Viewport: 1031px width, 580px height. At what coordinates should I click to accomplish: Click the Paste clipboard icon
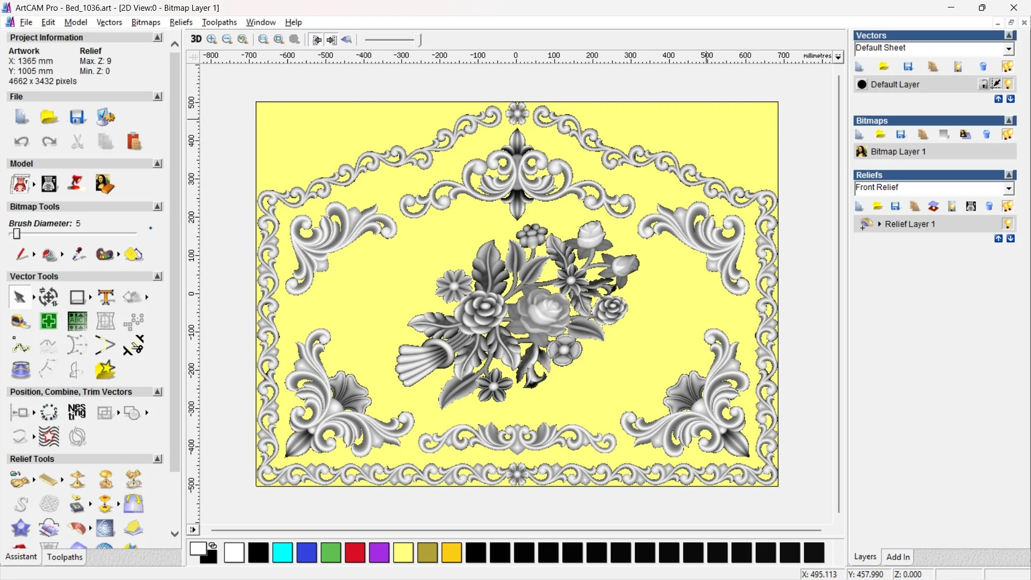(x=134, y=142)
